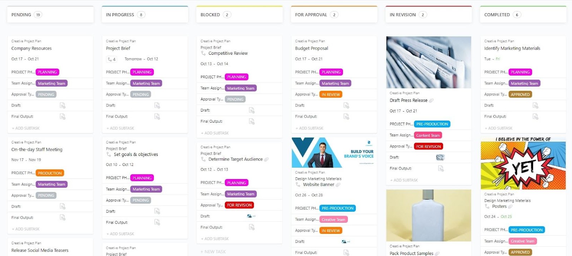Click the paperclip icon beside Website Banner
This screenshot has width=572, height=256.
click(338, 185)
